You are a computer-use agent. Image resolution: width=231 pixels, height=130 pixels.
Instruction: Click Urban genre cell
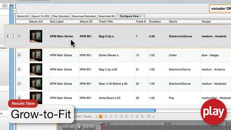tap(173, 55)
